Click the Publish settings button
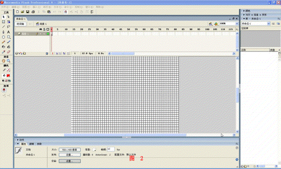The image size is (281, 169). click(70, 155)
